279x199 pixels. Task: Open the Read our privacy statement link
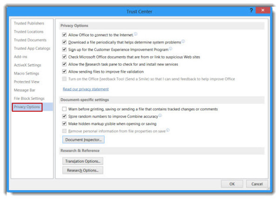pos(86,89)
